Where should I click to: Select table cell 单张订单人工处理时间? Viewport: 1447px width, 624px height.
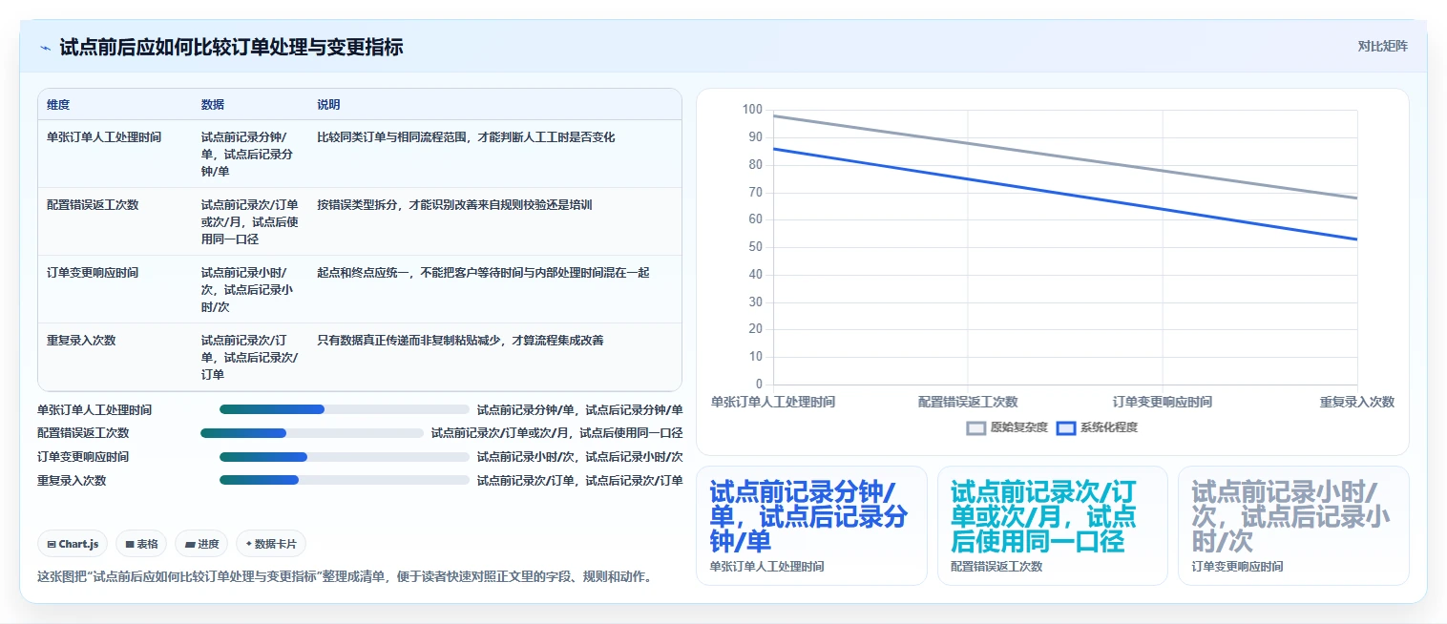pyautogui.click(x=104, y=137)
